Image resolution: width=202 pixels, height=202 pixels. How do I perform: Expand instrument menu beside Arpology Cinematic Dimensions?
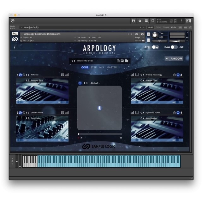(x=22, y=34)
